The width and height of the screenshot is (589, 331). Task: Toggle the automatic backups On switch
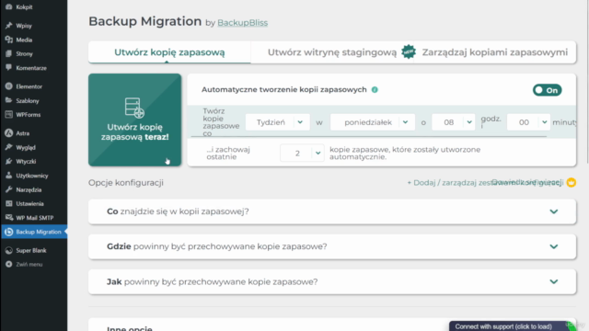pyautogui.click(x=547, y=90)
